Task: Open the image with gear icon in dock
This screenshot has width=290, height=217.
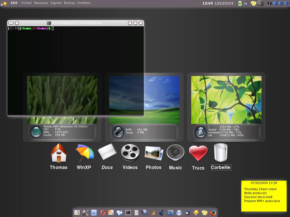Action: click(x=111, y=212)
